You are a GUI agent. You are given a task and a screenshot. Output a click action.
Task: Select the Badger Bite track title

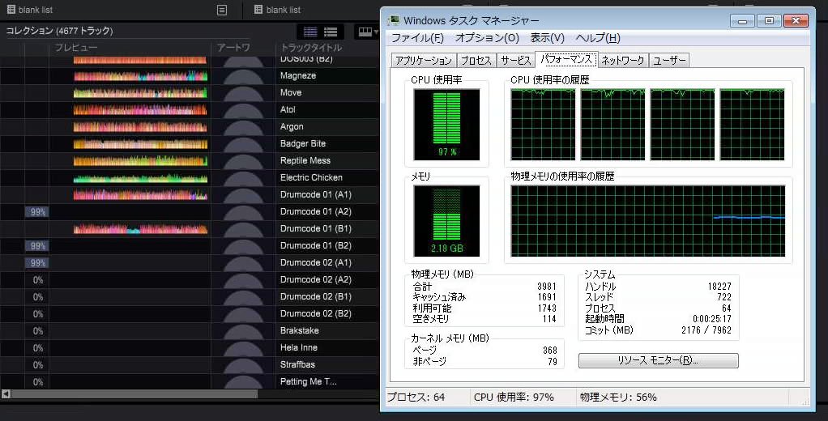(302, 143)
